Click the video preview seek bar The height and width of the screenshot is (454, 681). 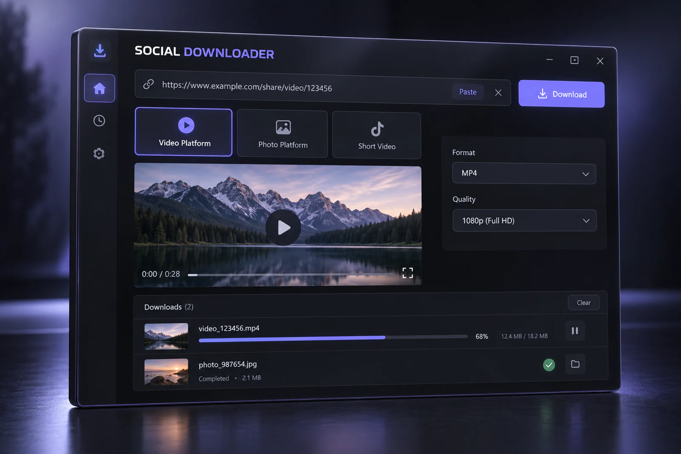[x=292, y=274]
